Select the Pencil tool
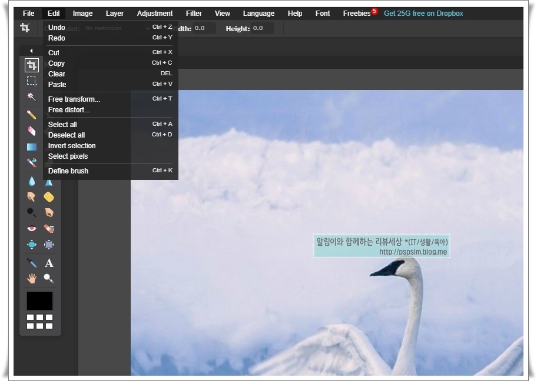Viewport: 537px width, 381px height. click(x=32, y=114)
